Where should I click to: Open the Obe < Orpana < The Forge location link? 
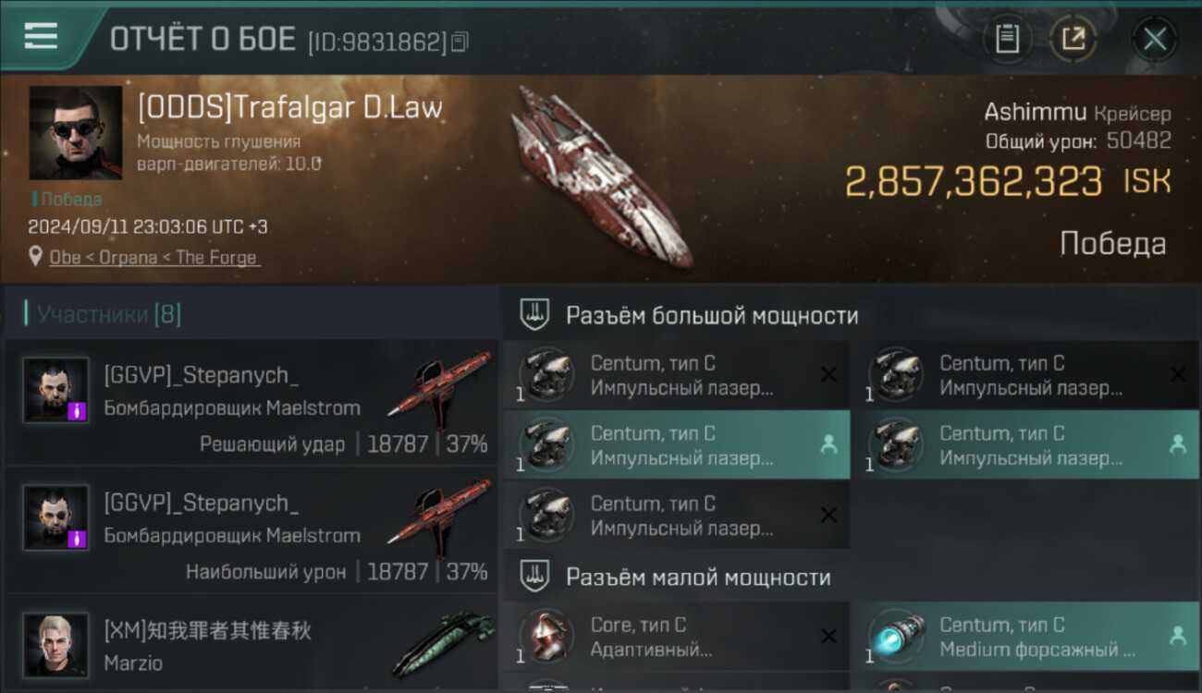(x=155, y=257)
